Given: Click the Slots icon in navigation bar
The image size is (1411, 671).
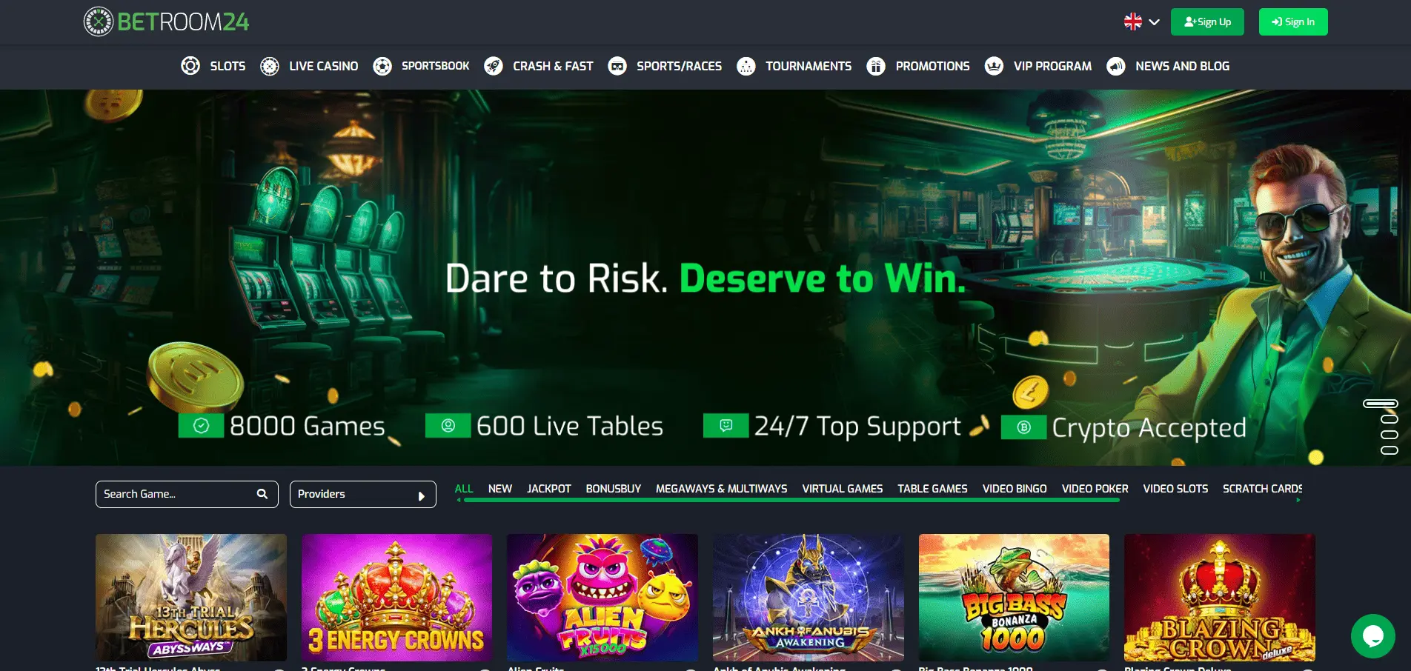Looking at the screenshot, I should pos(190,66).
